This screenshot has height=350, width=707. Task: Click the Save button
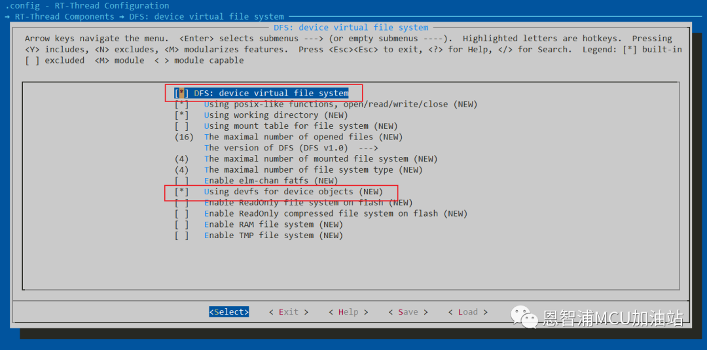(408, 312)
